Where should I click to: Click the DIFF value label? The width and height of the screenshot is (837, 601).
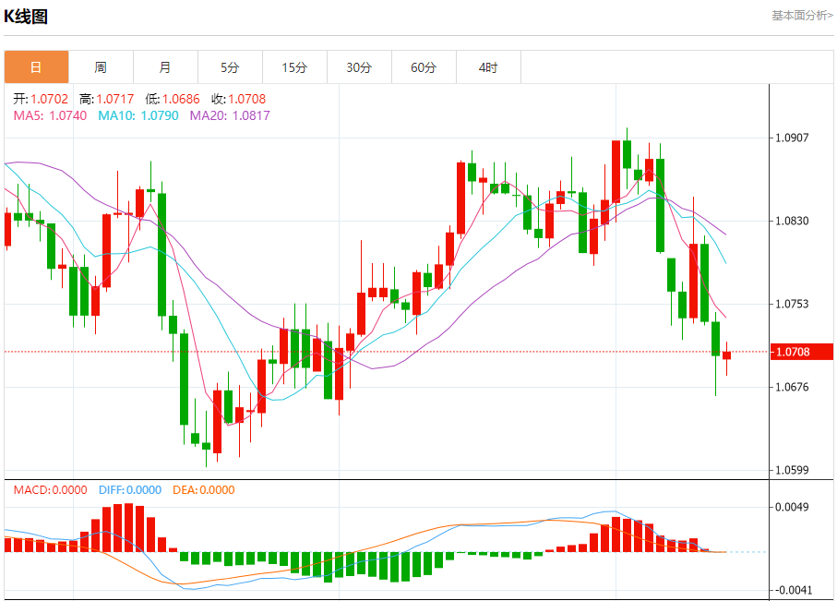(x=130, y=490)
